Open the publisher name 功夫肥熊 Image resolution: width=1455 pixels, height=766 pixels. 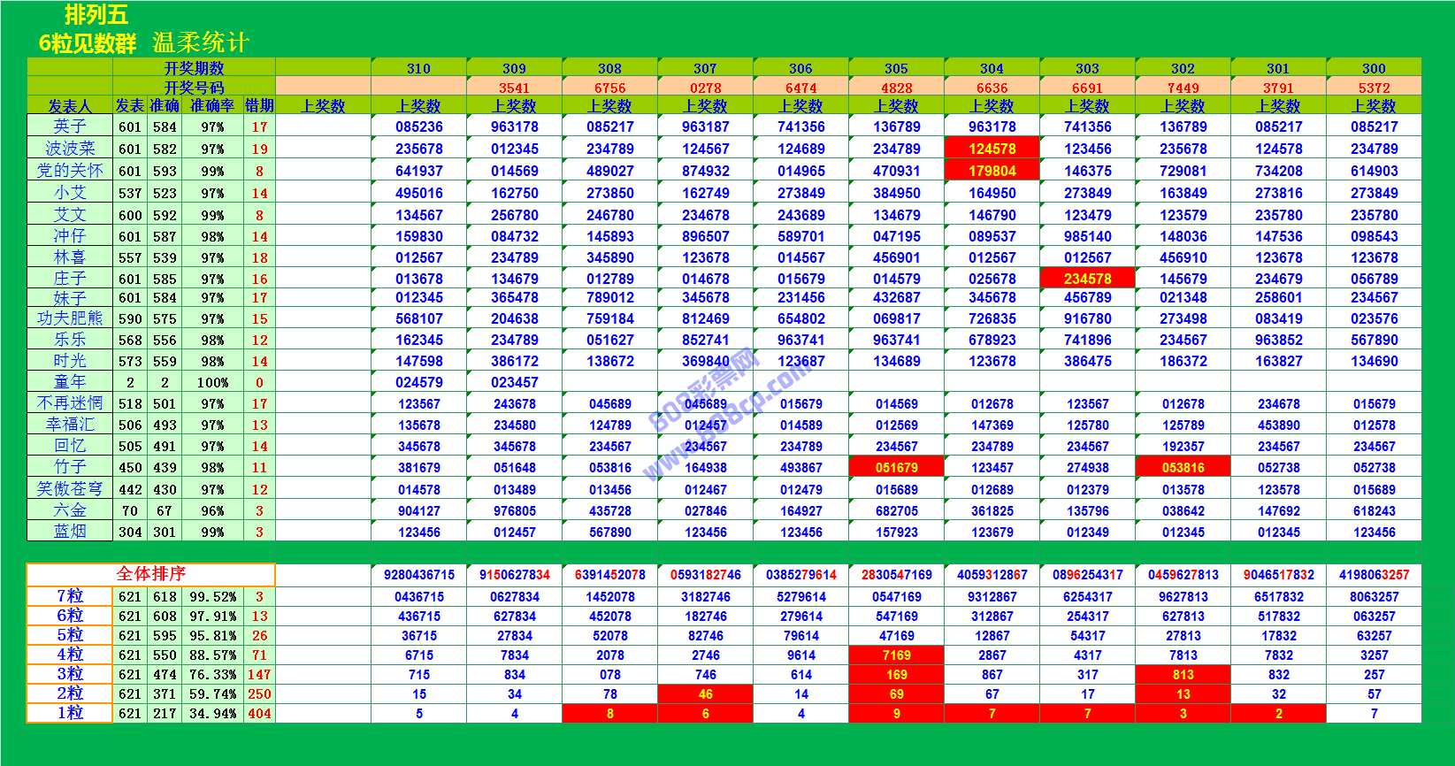tap(70, 318)
